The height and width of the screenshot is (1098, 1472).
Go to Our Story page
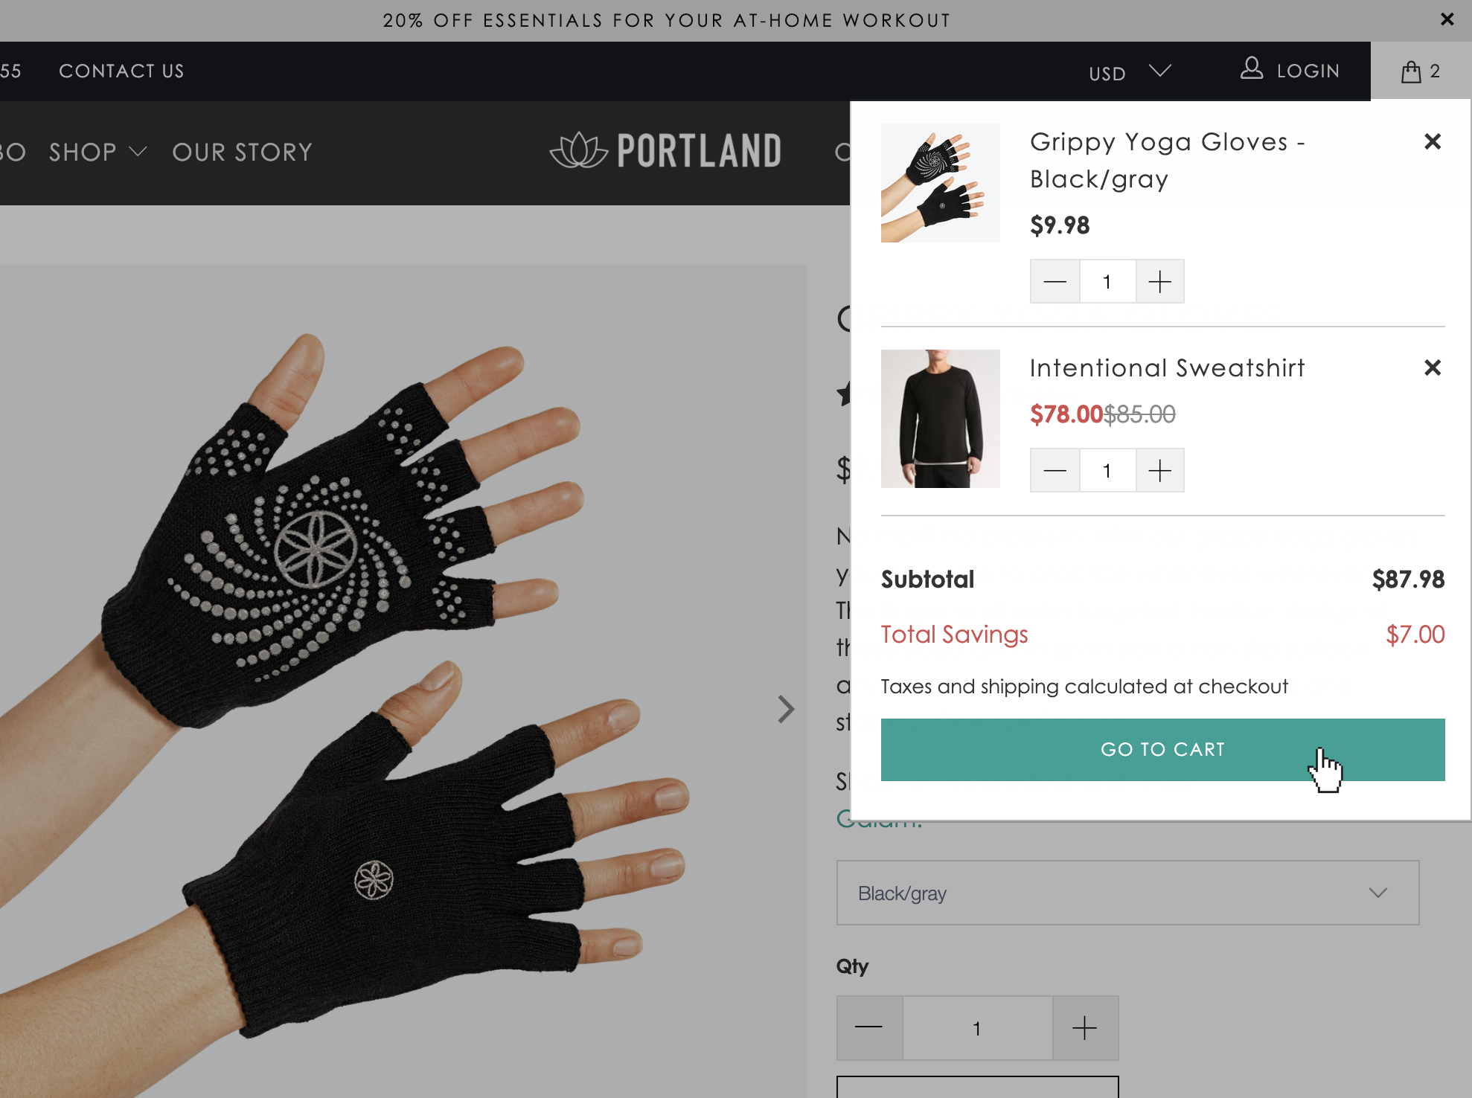pos(242,152)
